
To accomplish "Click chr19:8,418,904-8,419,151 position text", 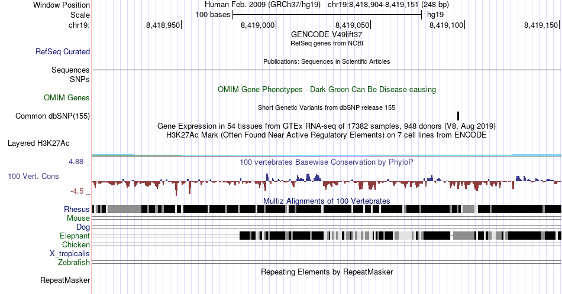I will point(388,5).
